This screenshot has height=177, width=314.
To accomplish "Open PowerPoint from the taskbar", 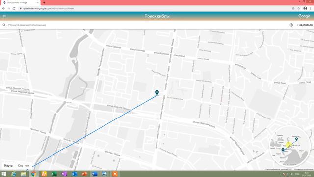I will [x=84, y=174].
